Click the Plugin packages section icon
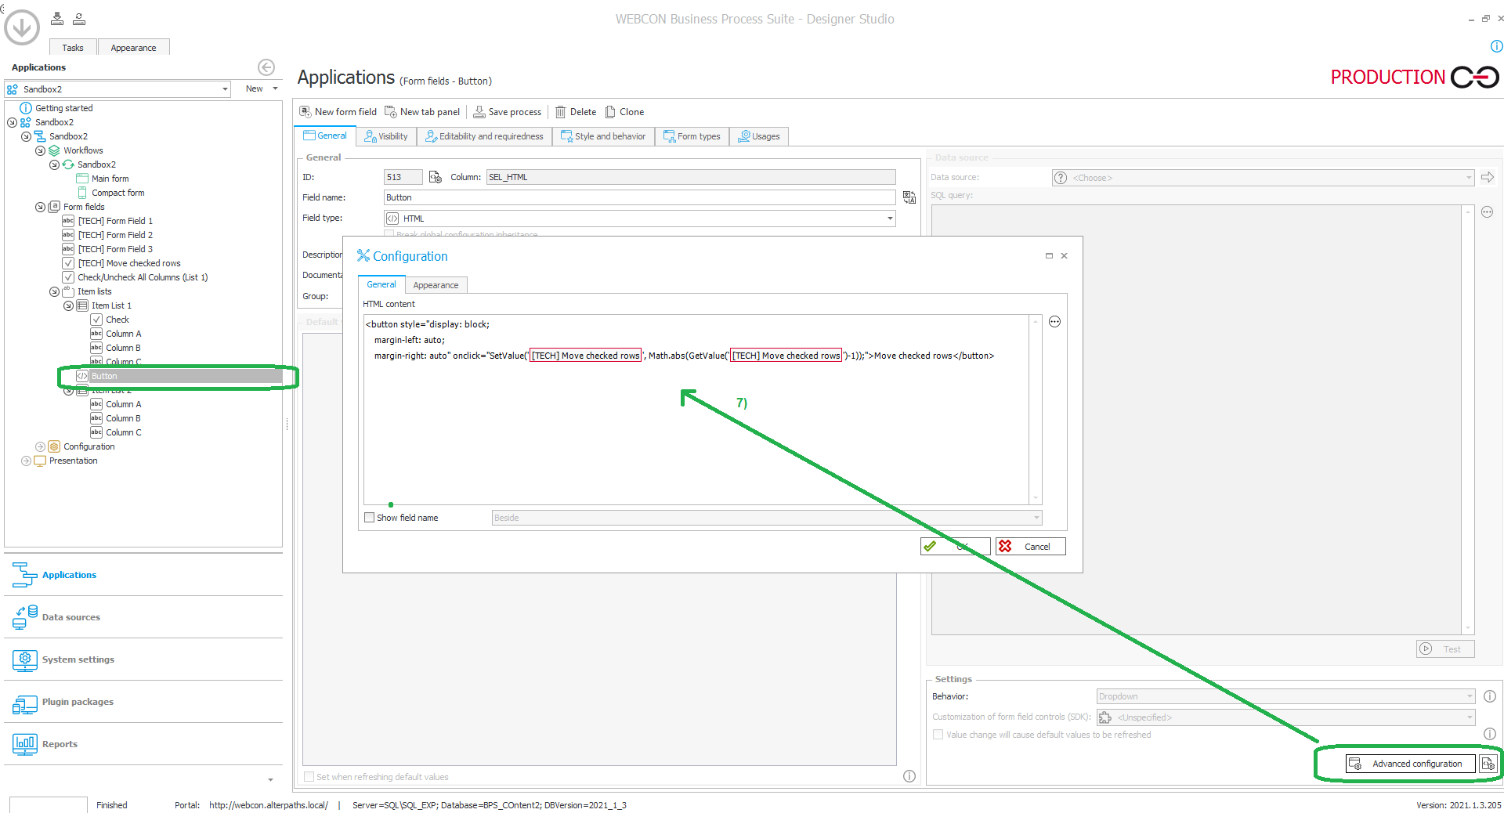The image size is (1504, 813). click(24, 703)
